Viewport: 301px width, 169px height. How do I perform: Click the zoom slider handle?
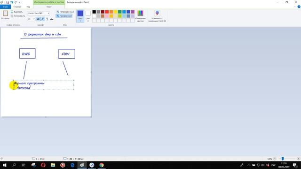pyautogui.click(x=283, y=159)
